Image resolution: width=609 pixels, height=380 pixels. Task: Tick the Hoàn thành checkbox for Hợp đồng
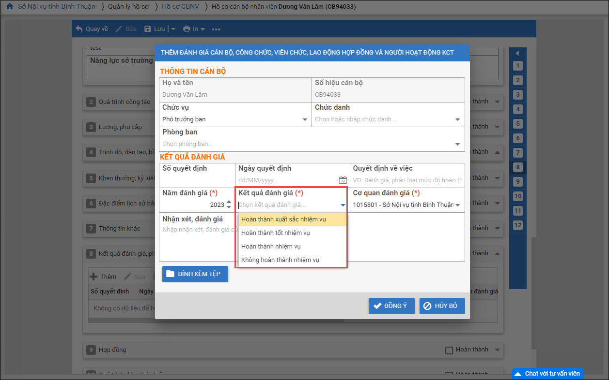coord(449,350)
